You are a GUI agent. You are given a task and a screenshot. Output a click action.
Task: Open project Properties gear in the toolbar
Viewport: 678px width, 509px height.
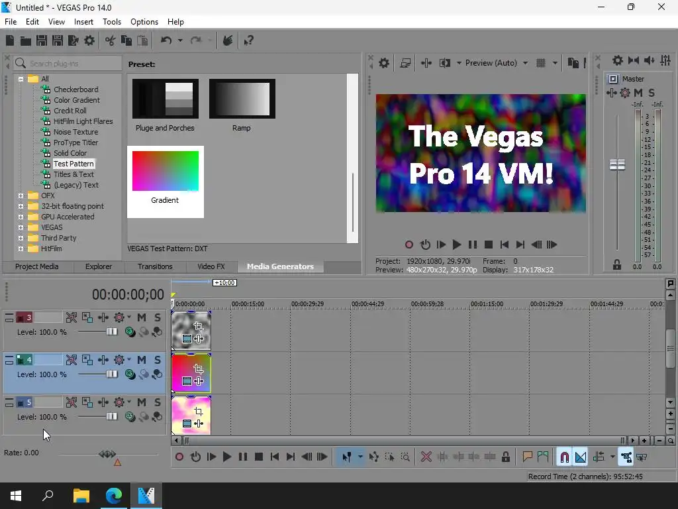[89, 40]
